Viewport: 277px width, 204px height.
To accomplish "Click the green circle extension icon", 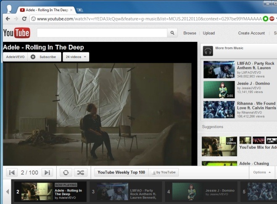I will (x=266, y=19).
